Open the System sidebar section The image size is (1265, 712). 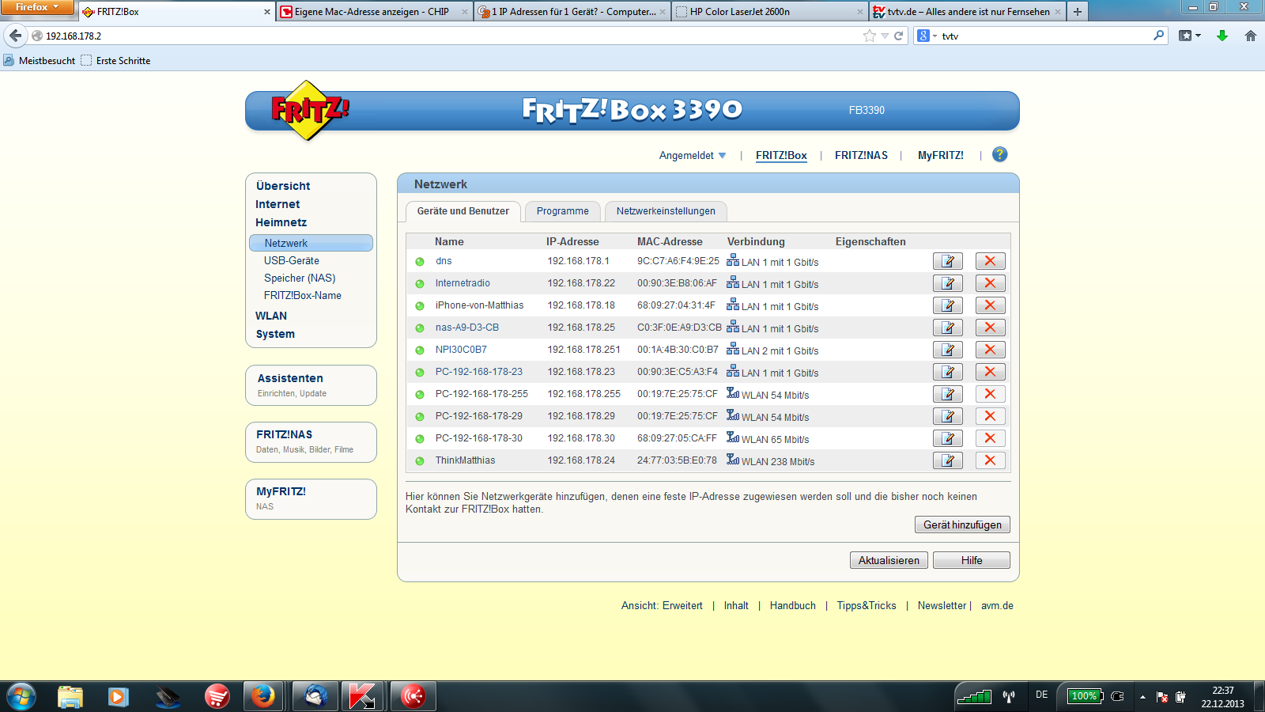[275, 334]
